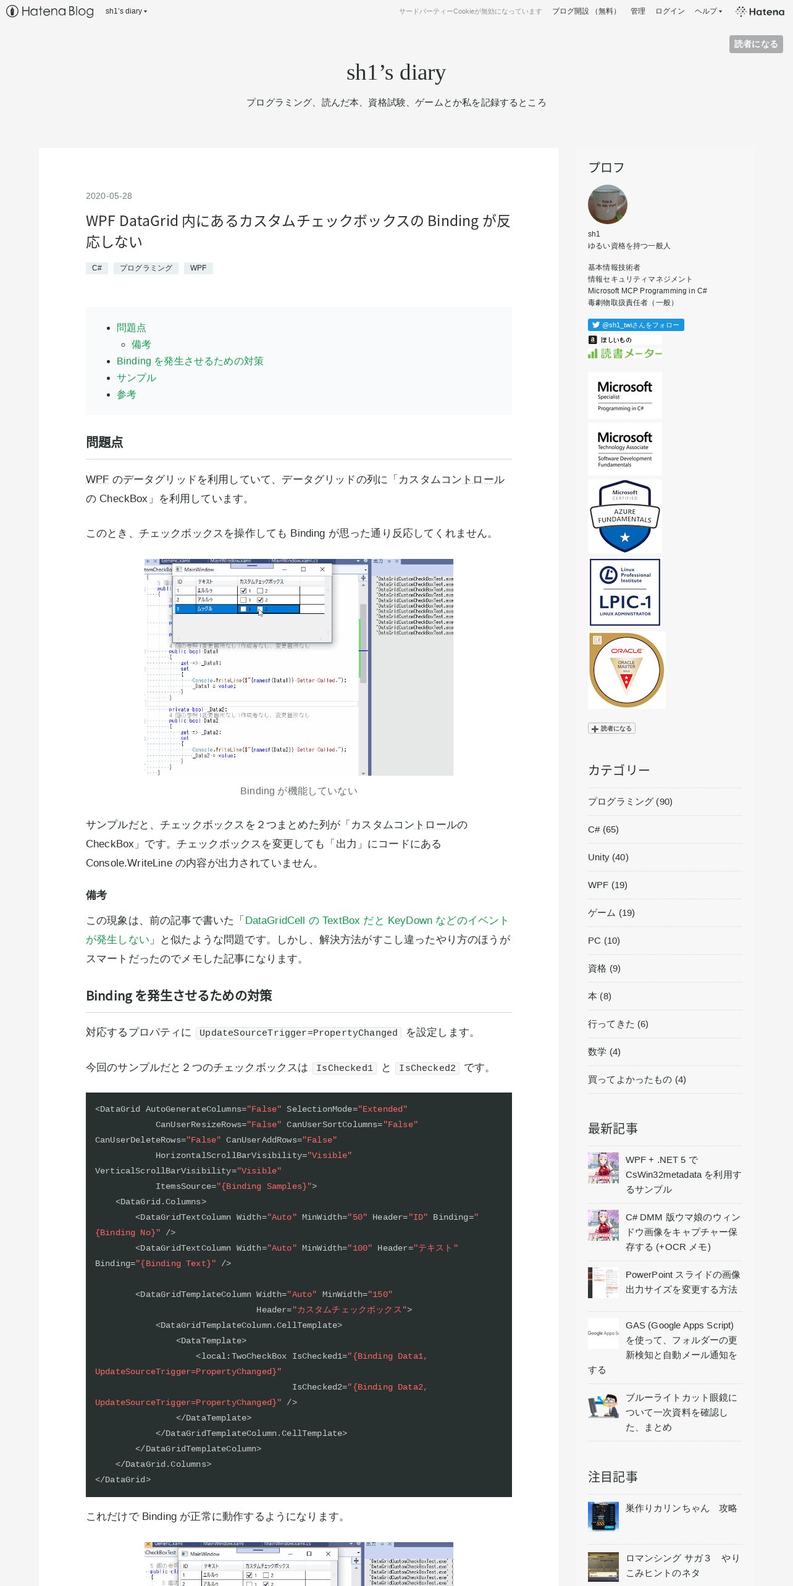793x1586 pixels.
Task: Click the Hatena Blog logo
Action: [50, 11]
